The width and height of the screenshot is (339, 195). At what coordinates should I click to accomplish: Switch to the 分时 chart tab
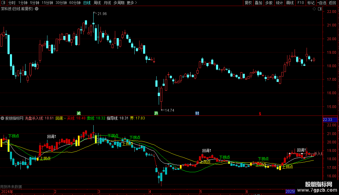pos(12,3)
